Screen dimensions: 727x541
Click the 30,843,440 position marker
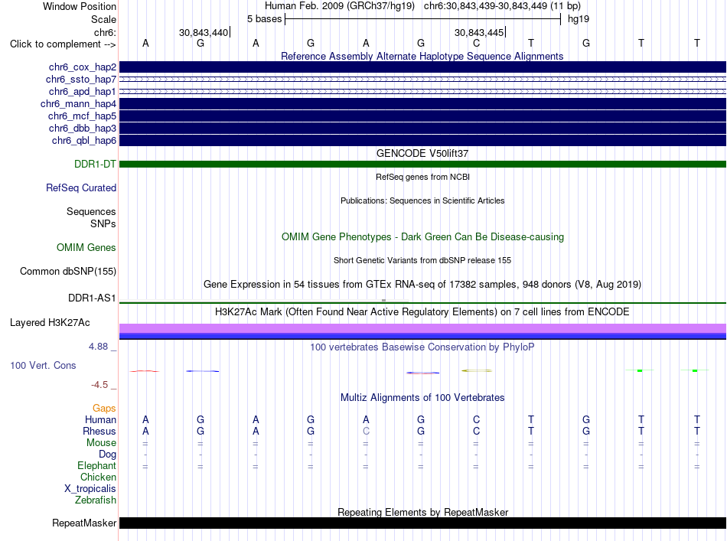pos(204,32)
